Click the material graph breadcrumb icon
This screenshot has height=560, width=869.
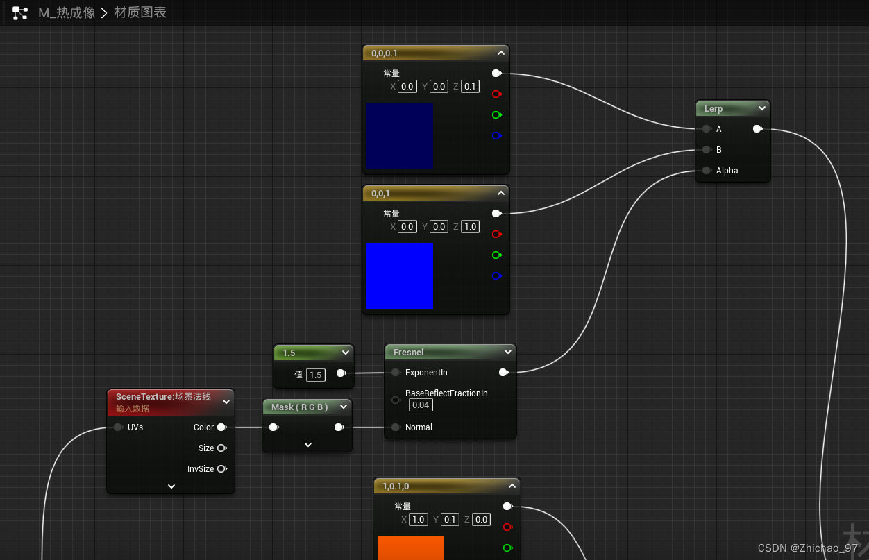pos(20,12)
